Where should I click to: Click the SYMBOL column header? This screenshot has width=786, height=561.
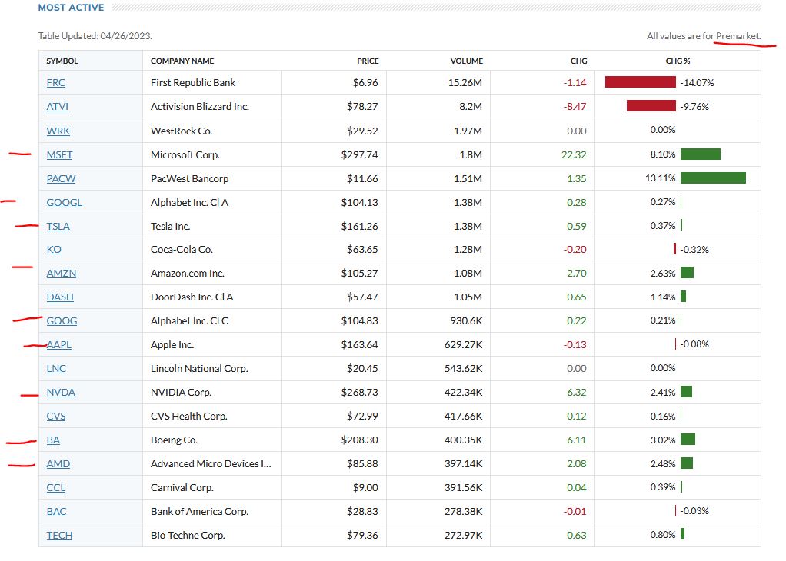(x=62, y=61)
